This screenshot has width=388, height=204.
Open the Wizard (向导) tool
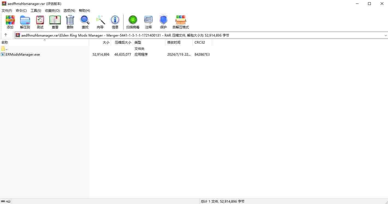100,20
